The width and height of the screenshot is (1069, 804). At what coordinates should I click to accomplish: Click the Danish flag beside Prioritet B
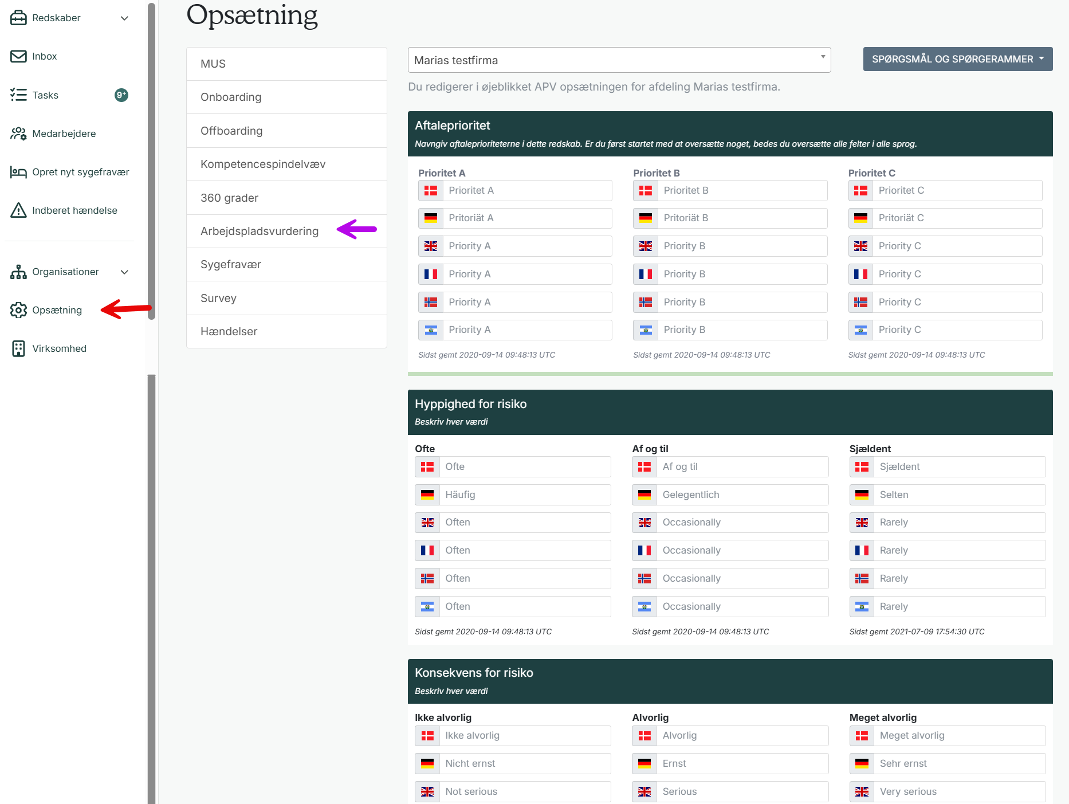click(646, 190)
